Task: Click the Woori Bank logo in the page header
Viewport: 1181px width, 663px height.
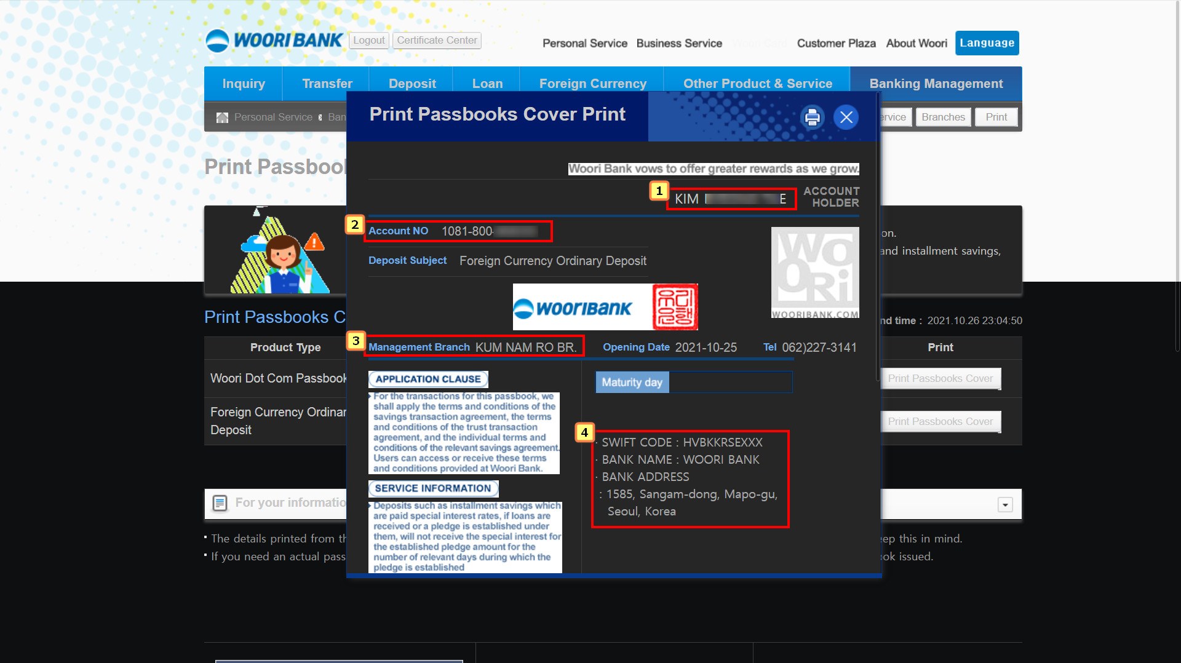Action: pos(274,41)
